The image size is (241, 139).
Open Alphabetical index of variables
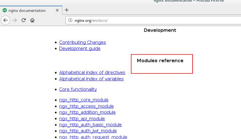click(91, 79)
